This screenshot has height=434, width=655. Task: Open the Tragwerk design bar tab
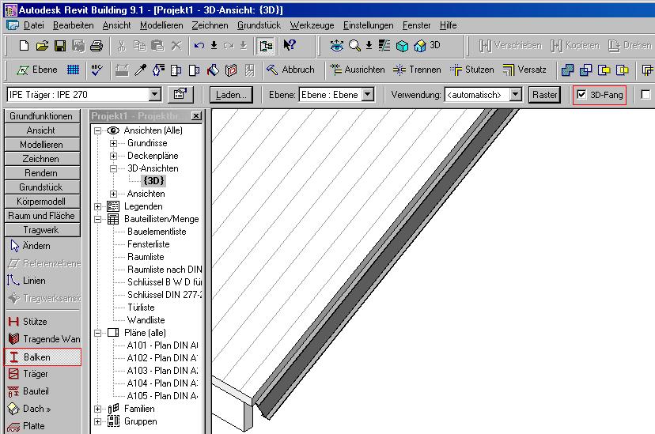tap(42, 229)
